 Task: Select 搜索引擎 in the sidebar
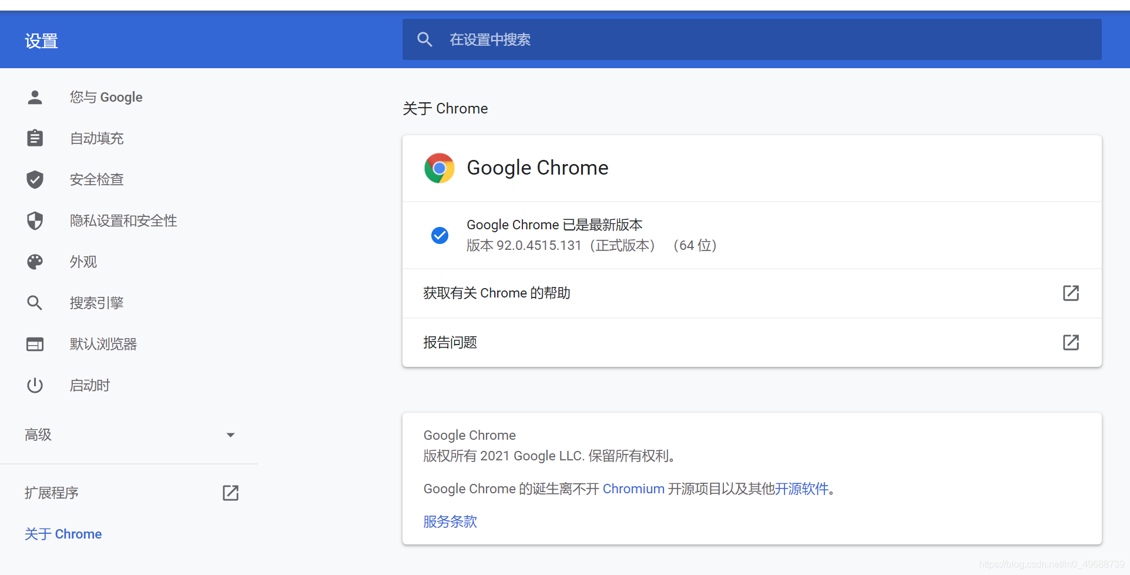click(x=96, y=303)
